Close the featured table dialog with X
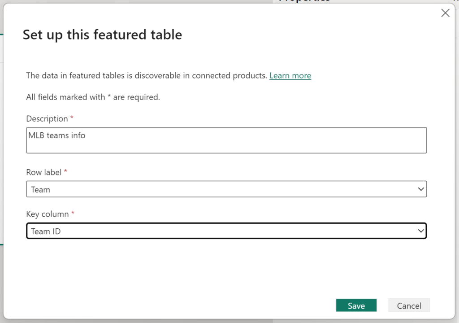This screenshot has height=323, width=459. click(445, 13)
